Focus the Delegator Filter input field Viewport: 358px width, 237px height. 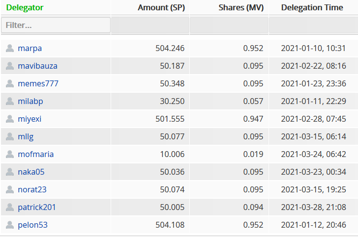tap(56, 25)
